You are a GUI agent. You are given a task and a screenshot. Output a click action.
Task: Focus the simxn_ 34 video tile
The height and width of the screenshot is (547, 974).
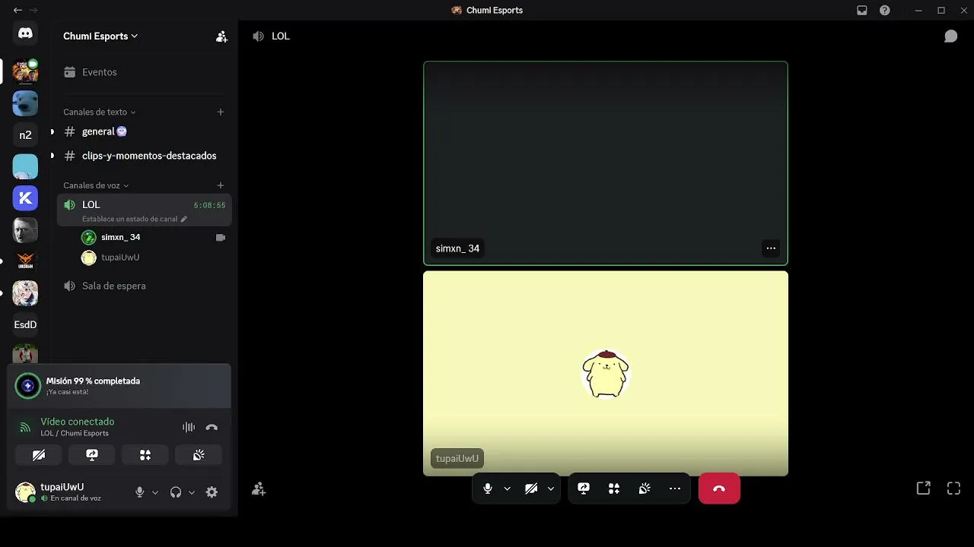[606, 163]
